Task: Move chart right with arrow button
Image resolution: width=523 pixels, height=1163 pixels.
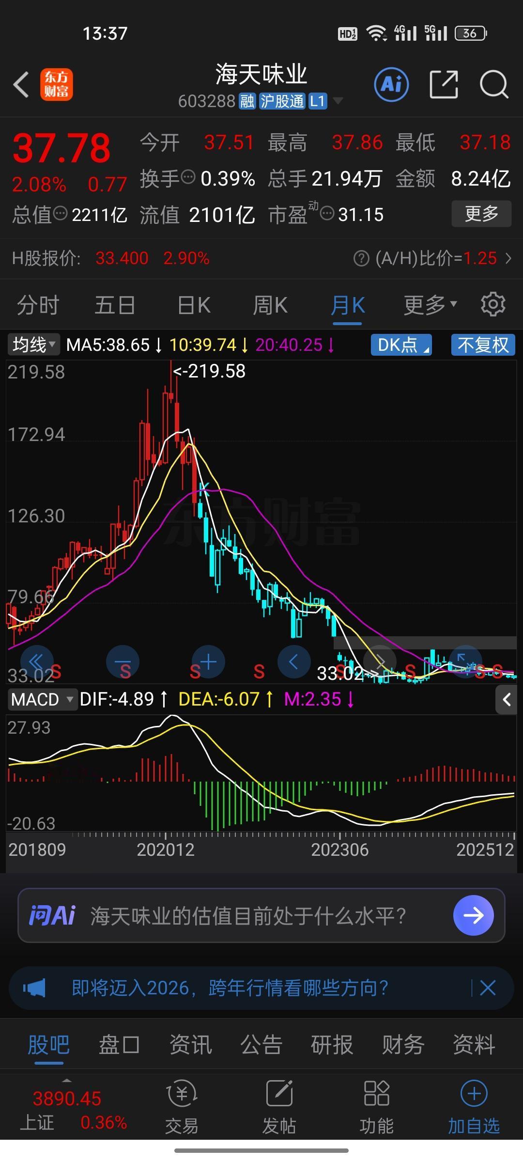Action: tap(380, 662)
